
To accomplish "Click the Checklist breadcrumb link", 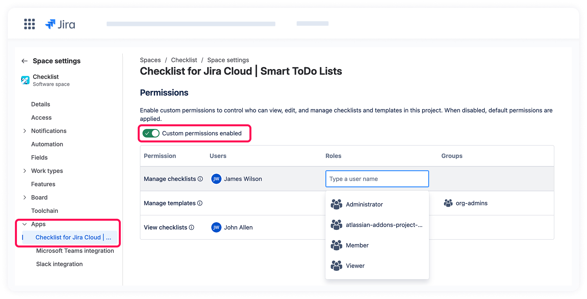I will point(184,60).
